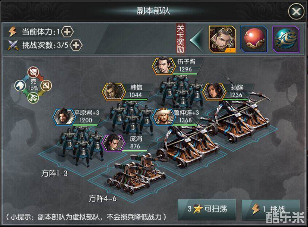The image size is (308, 227).
Task: Start battle with the 挑战 button
Action: tap(271, 209)
